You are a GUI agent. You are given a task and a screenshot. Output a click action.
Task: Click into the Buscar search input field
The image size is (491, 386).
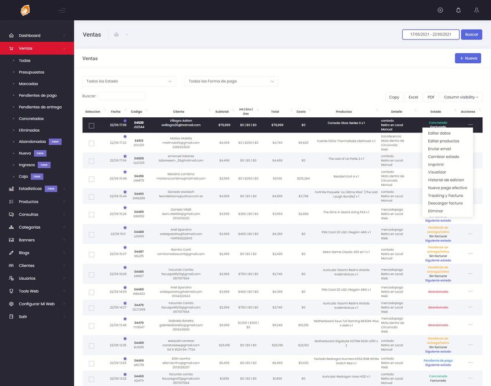121,96
